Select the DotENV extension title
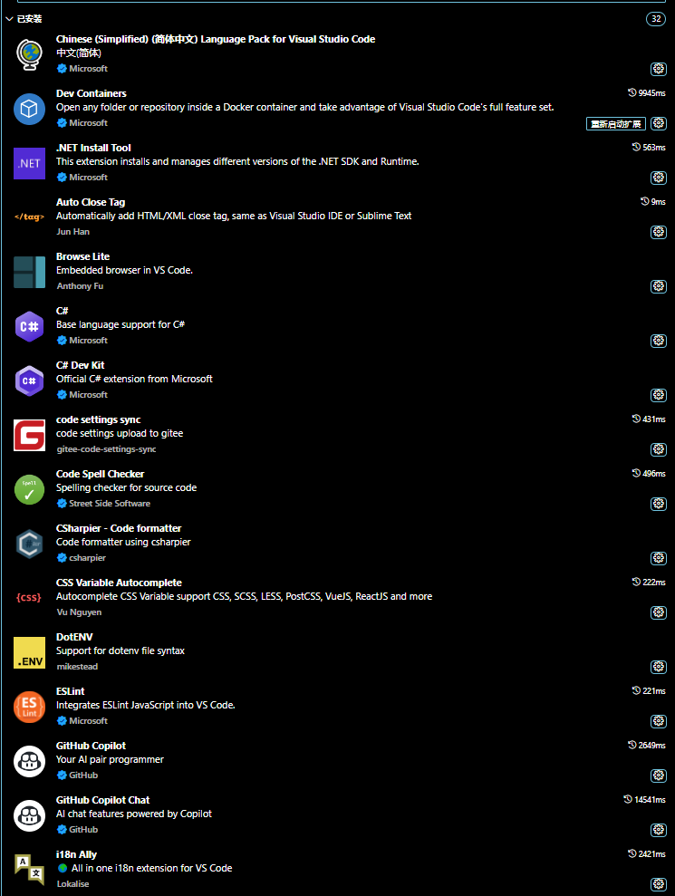This screenshot has height=896, width=675. click(x=74, y=637)
